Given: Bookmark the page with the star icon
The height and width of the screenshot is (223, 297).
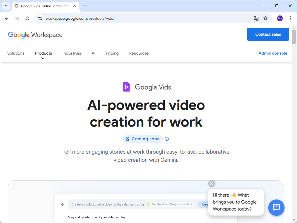Looking at the screenshot, I should pyautogui.click(x=265, y=18).
